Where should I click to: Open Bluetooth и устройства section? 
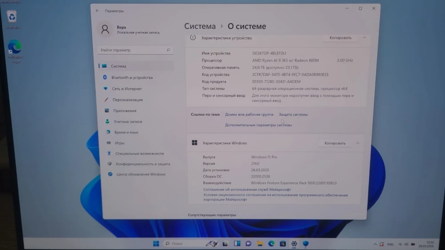tap(132, 77)
